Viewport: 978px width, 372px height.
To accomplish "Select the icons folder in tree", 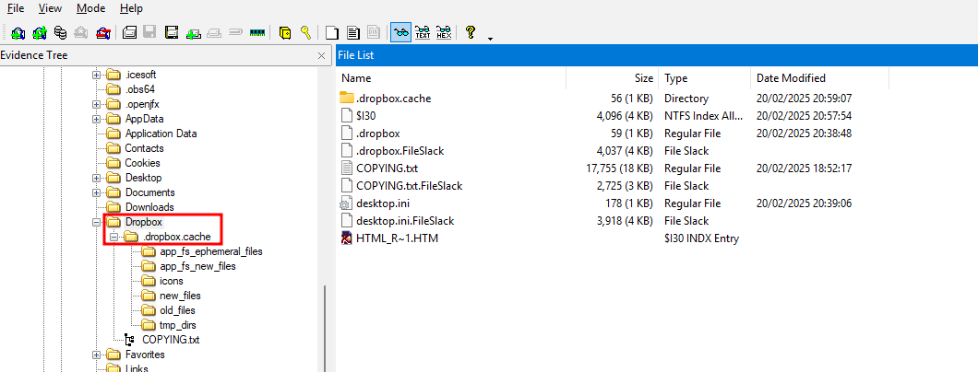I will pos(172,281).
